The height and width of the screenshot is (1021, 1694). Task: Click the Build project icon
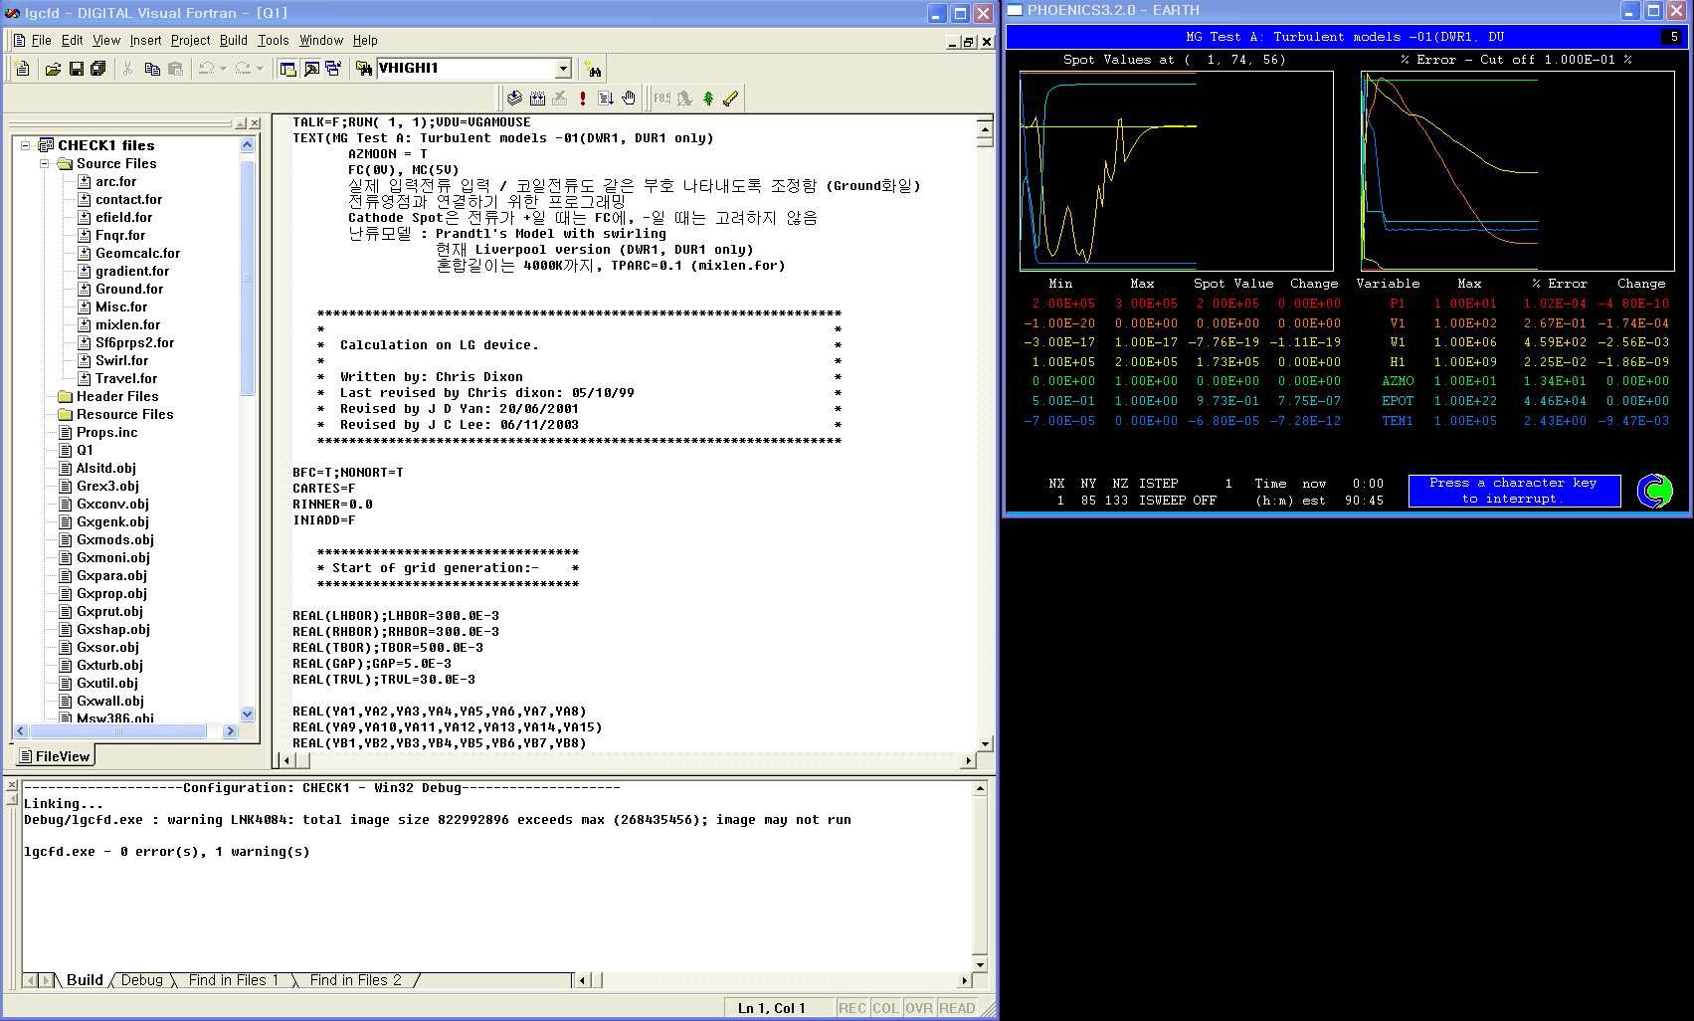[x=537, y=98]
